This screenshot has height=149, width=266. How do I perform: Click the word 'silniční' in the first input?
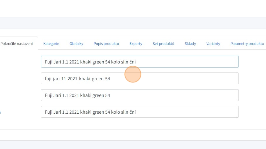128,62
